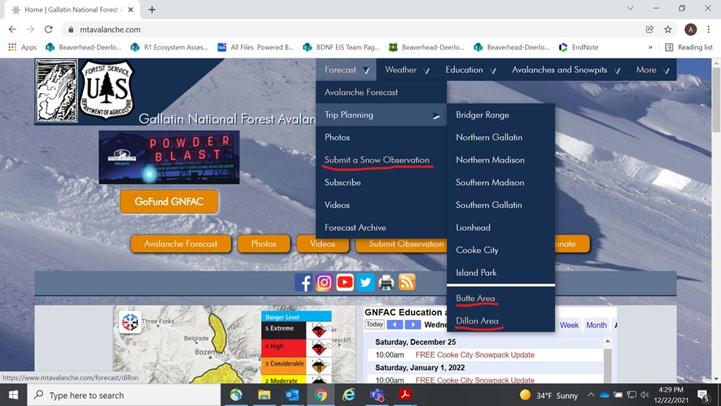721x406 pixels.
Task: Reload the page with the refresh icon
Action: (x=49, y=29)
